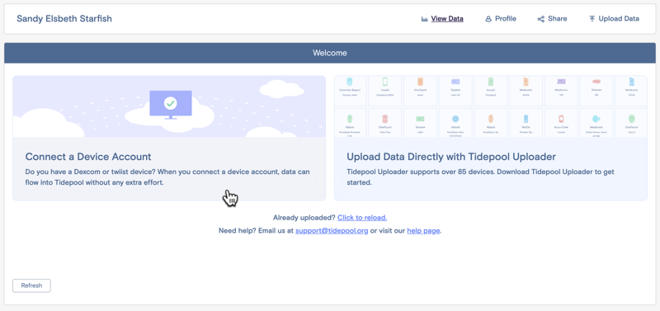Click the Upload Data arrow icon
Viewport: 660px width, 311px height.
[x=592, y=19]
